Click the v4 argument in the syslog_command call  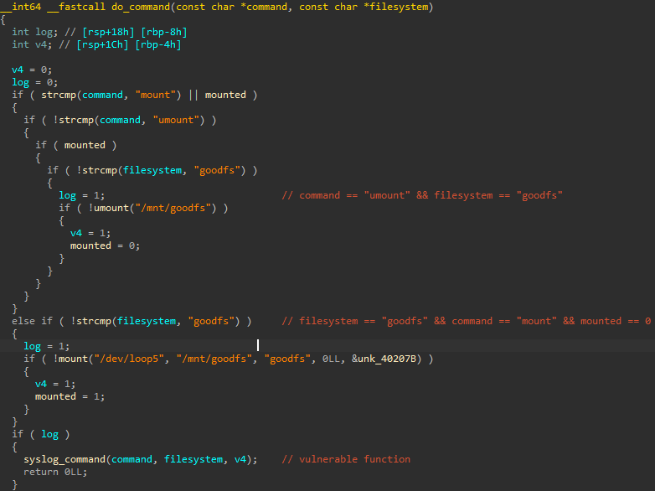pos(240,459)
